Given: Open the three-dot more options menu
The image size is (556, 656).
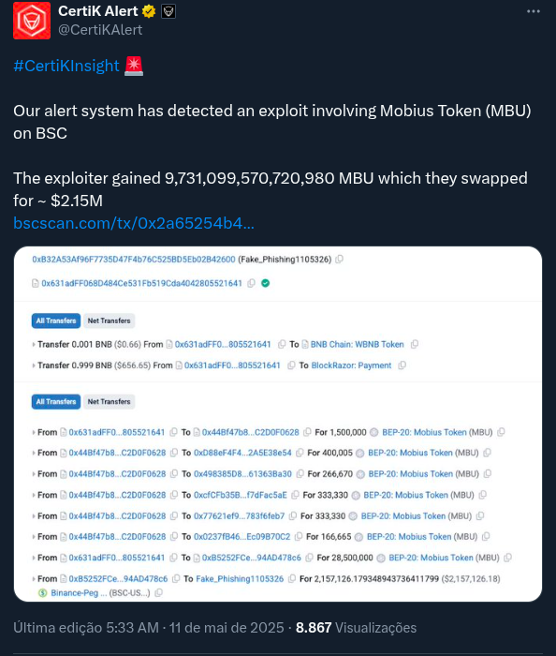Looking at the screenshot, I should pyautogui.click(x=533, y=11).
